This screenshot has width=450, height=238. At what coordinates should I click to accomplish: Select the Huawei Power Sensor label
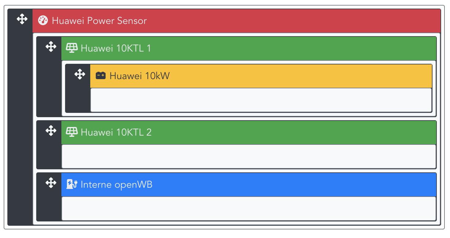tap(99, 21)
